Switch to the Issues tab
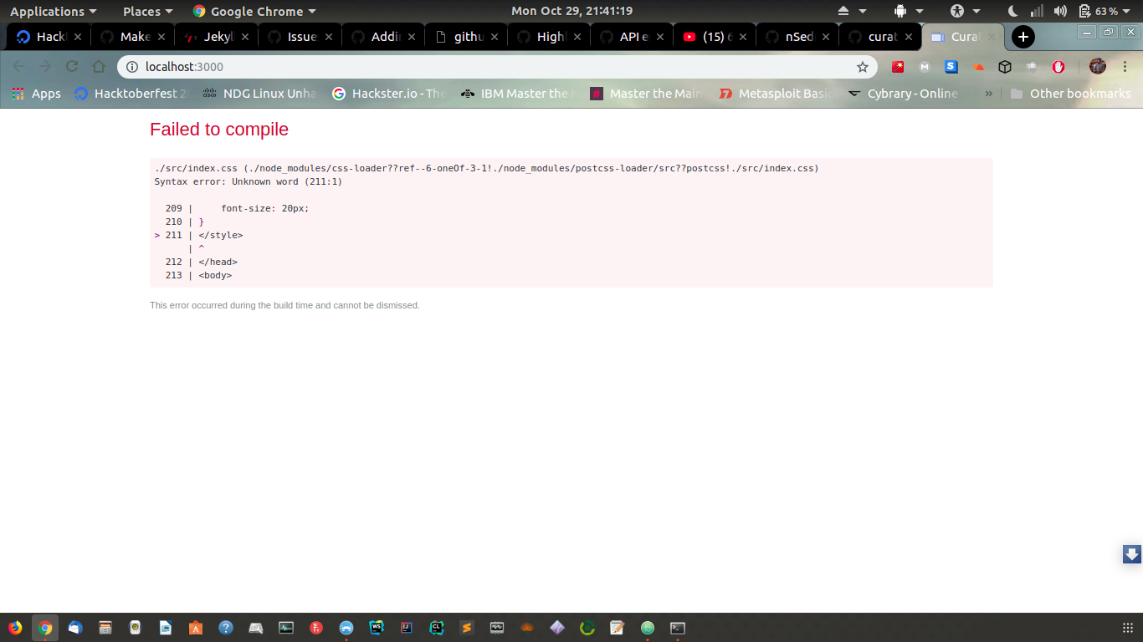 (x=300, y=37)
